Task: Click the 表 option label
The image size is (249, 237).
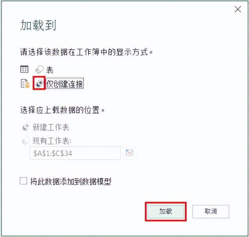Action: [50, 70]
